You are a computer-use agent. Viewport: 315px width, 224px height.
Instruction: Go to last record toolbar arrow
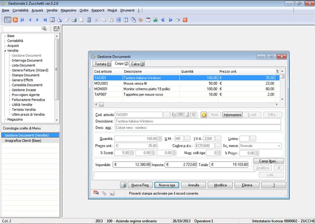[45, 20]
